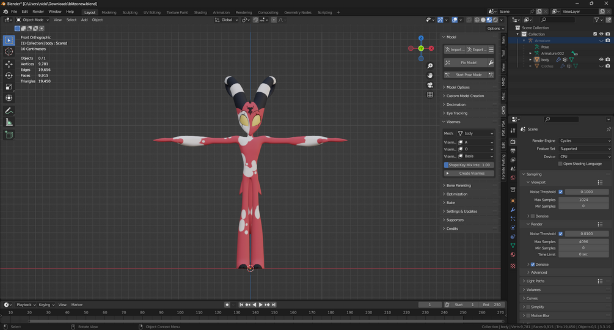Click the Fix Model wrench settings icon
This screenshot has height=330, width=614.
tap(491, 62)
